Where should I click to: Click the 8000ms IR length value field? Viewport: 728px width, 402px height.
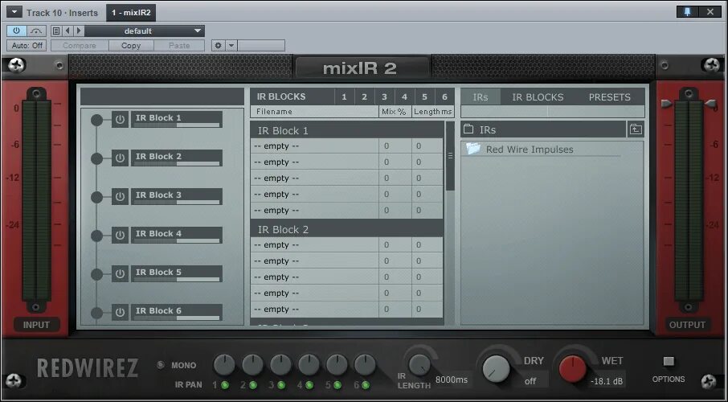point(452,379)
